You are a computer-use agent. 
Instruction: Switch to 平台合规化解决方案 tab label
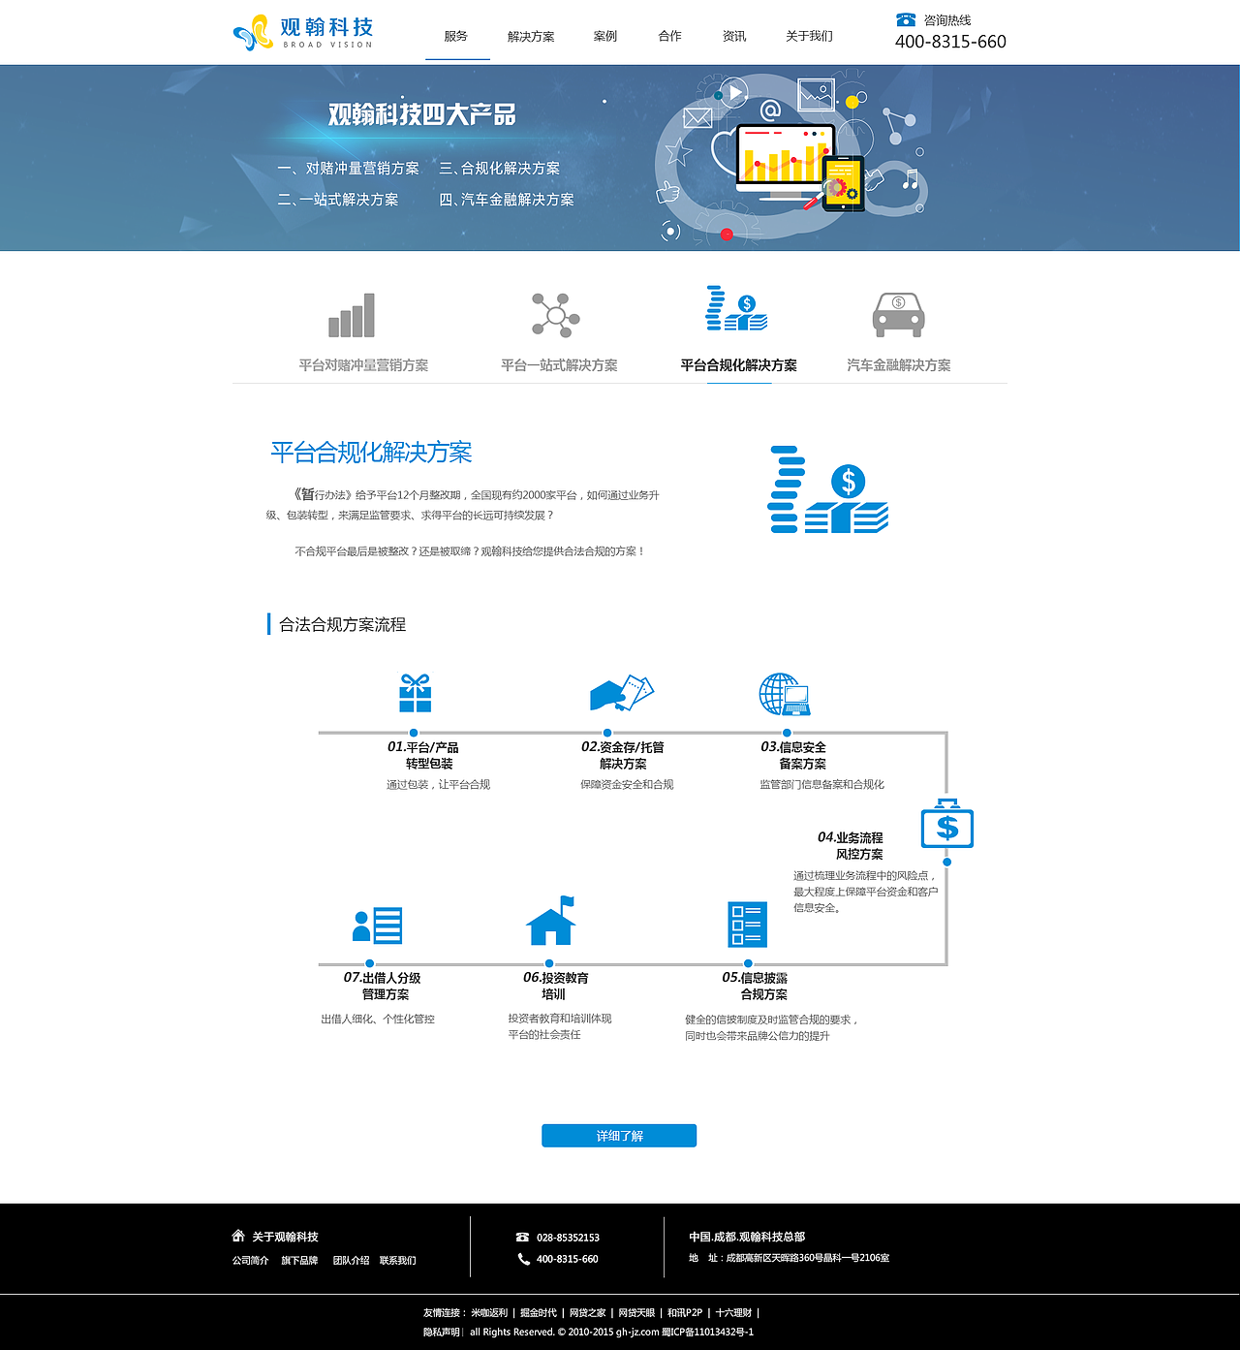[x=739, y=365]
